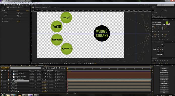Click the Fast Blur button
This screenshot has height=96, width=175.
tap(164, 88)
